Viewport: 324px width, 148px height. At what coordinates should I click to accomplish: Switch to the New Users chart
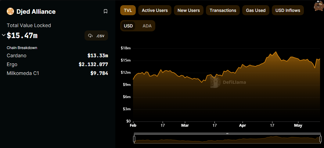(x=189, y=10)
